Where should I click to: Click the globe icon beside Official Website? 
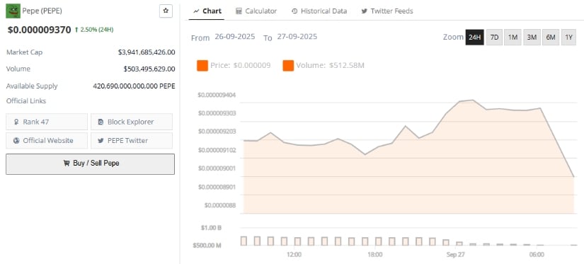[x=16, y=141]
